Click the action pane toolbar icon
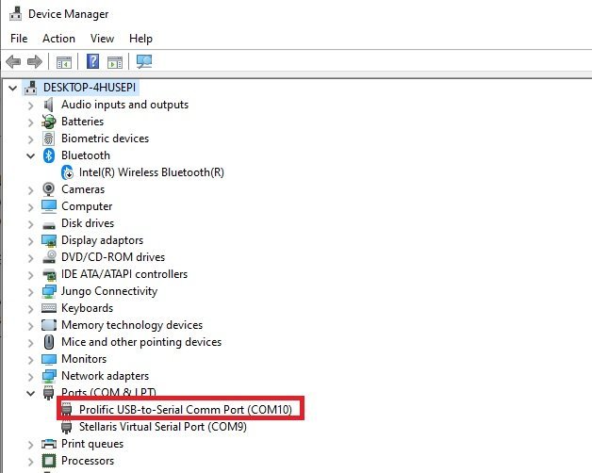This screenshot has height=473, width=592. [x=115, y=62]
